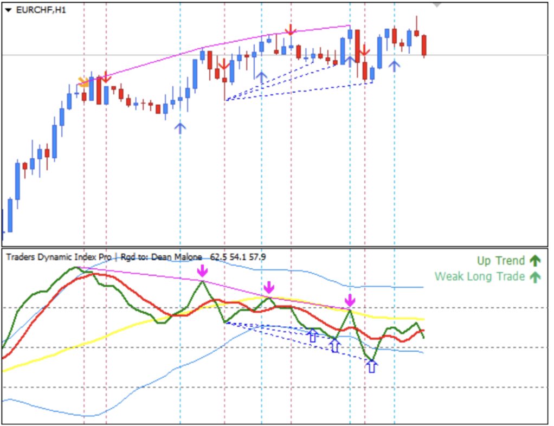Click the rightmost blue up arrow in price chart
Image resolution: width=554 pixels, height=426 pixels.
coord(394,66)
